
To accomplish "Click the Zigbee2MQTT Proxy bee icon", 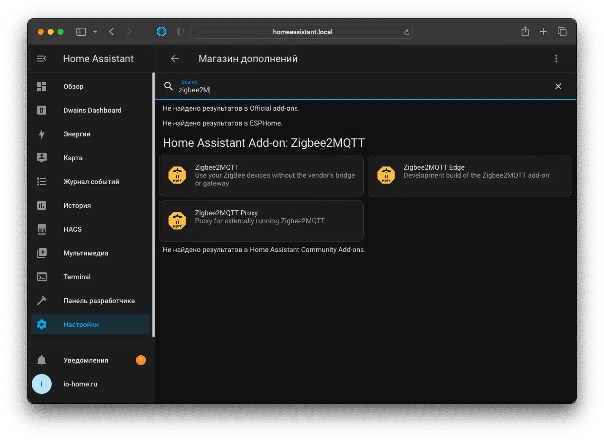I will (177, 221).
